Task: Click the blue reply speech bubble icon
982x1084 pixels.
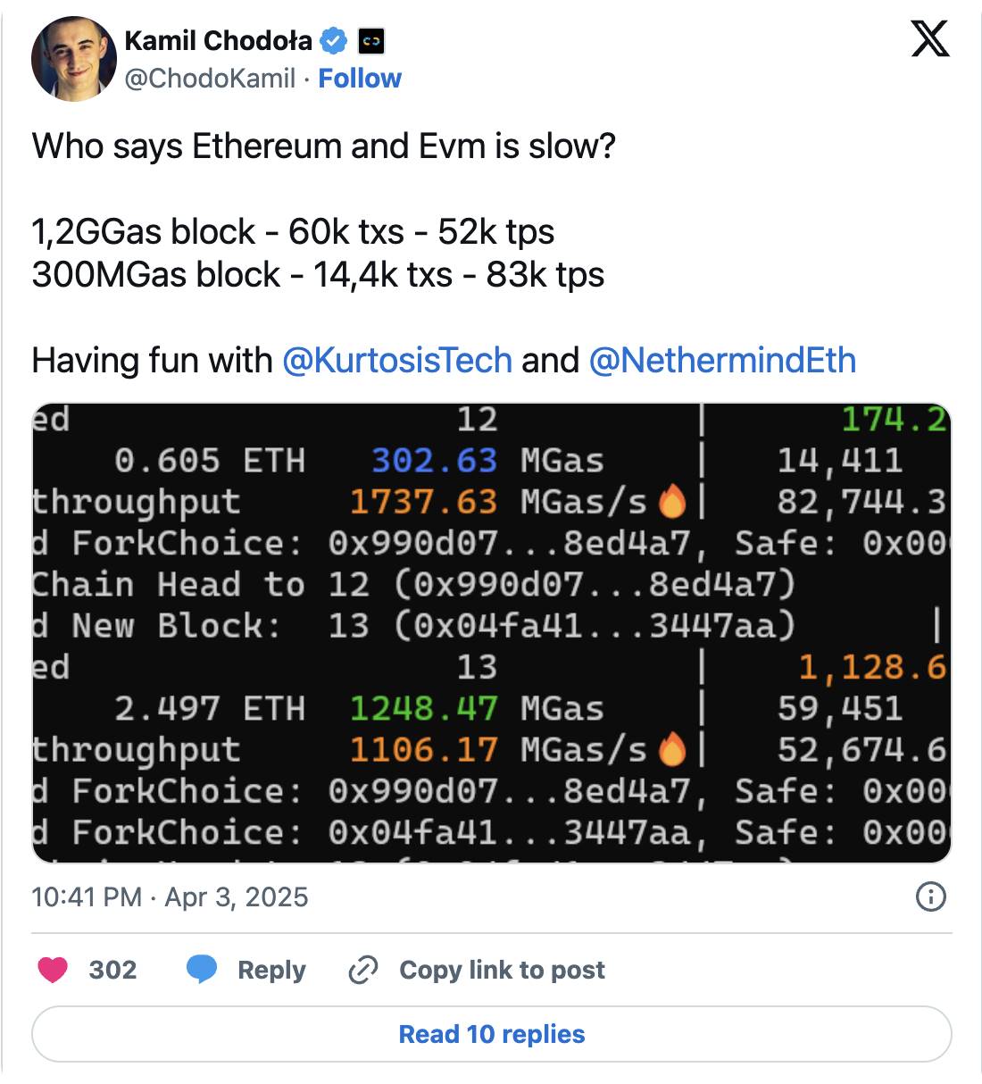Action: [x=202, y=970]
